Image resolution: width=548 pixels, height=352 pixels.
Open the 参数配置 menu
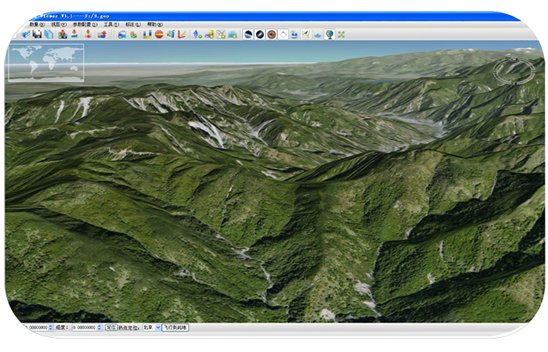coord(84,24)
